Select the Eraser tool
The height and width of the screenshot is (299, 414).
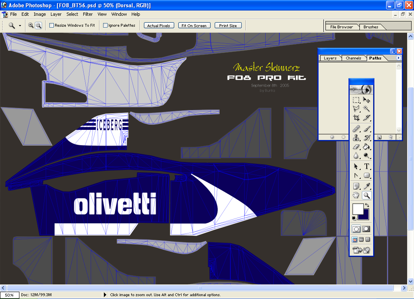356,146
